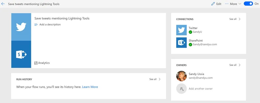Click the flow title in header bar

point(34,4)
